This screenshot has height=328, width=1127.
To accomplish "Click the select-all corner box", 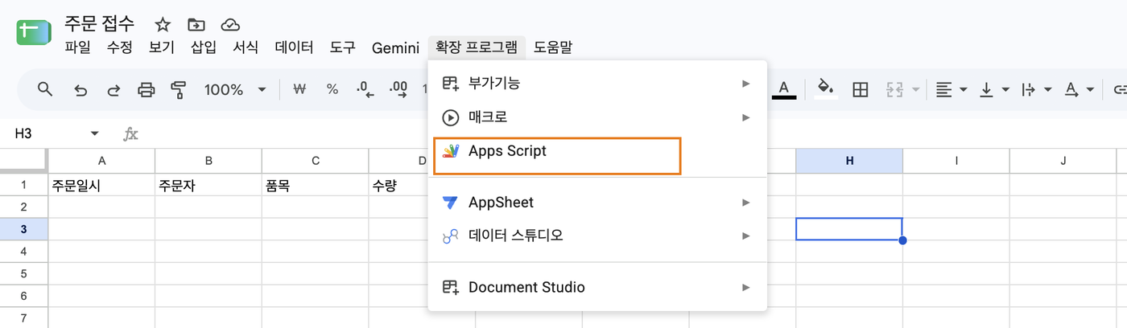I will pos(24,161).
